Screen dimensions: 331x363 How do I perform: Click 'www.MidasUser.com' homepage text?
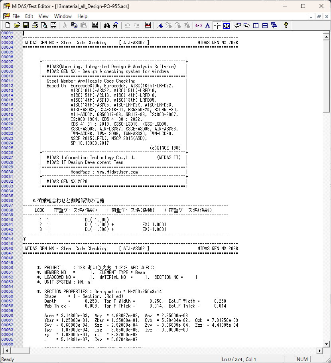pyautogui.click(x=117, y=172)
